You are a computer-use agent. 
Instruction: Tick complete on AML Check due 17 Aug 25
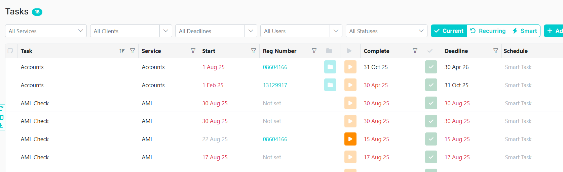coord(431,157)
